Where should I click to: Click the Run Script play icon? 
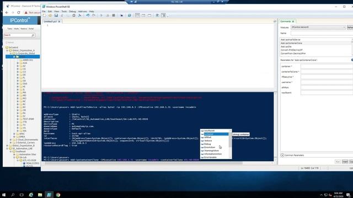[101, 15]
